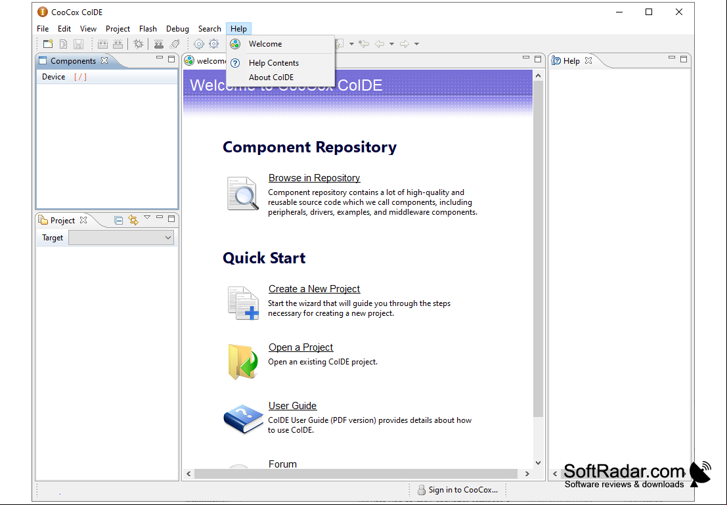Click the Back navigation arrow in toolbar
This screenshot has width=727, height=505.
click(380, 44)
